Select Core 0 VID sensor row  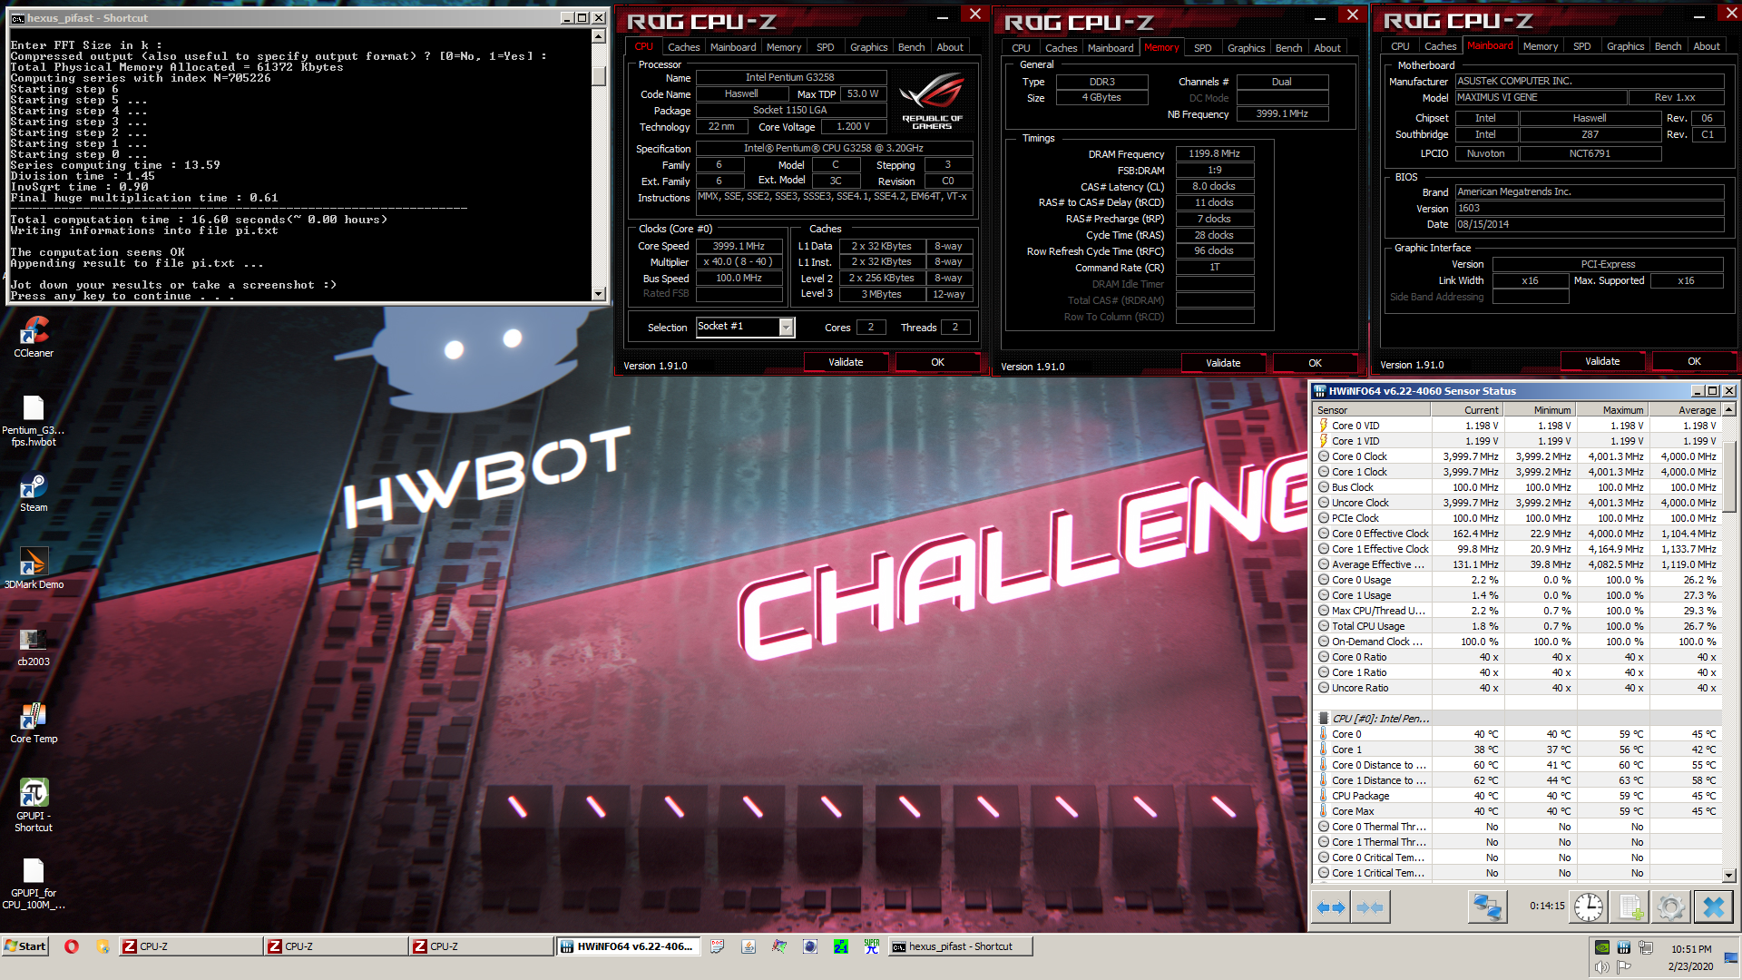pyautogui.click(x=1517, y=426)
